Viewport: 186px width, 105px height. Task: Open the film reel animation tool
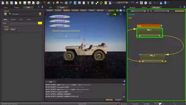coord(66,3)
